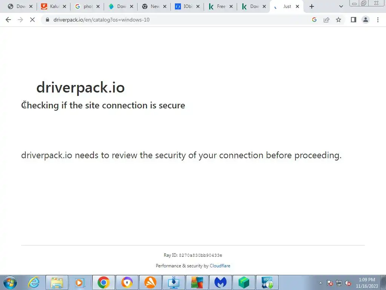Open the clock showing 1:09 PM
This screenshot has height=290, width=386.
(x=367, y=283)
